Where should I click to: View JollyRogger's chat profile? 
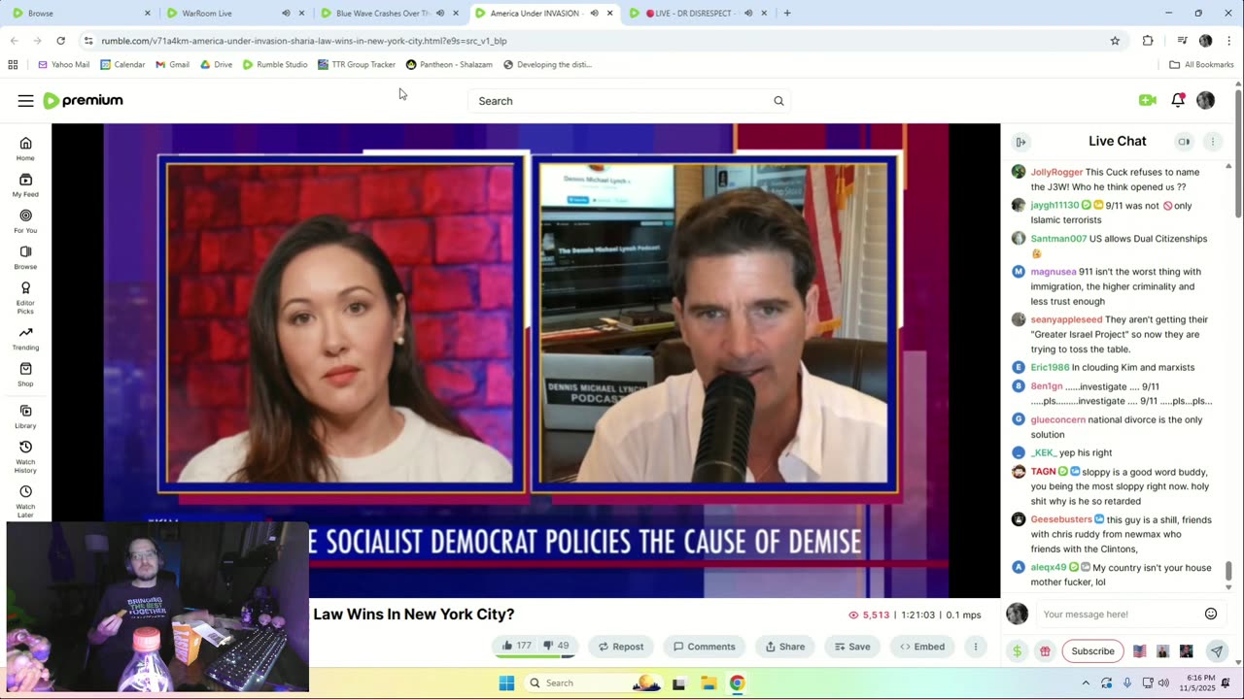point(1056,172)
